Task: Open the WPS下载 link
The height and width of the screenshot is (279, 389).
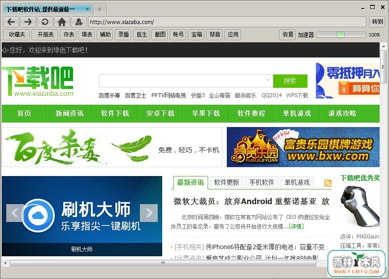Action: click(297, 95)
